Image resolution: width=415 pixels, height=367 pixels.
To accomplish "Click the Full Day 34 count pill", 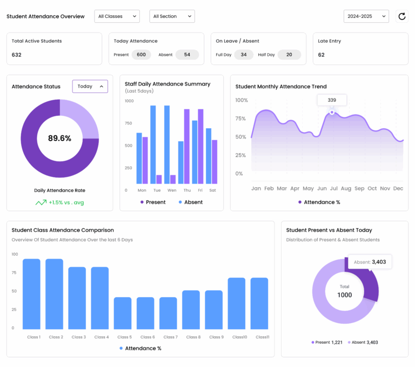I will (x=243, y=55).
